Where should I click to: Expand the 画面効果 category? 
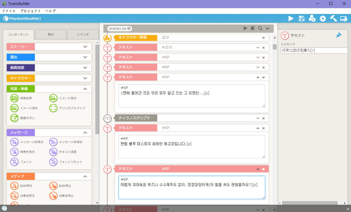[x=85, y=68]
